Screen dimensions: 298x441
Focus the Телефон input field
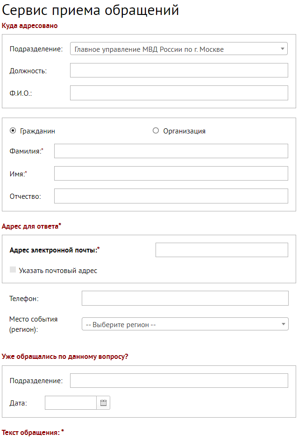185,298
